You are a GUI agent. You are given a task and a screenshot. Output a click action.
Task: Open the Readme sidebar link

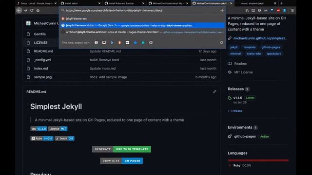click(x=240, y=64)
